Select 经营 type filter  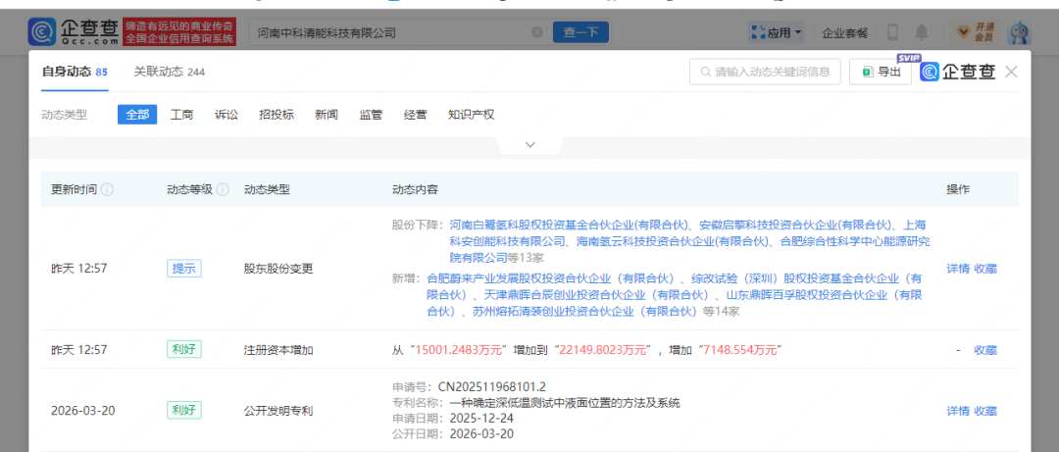pyautogui.click(x=416, y=115)
